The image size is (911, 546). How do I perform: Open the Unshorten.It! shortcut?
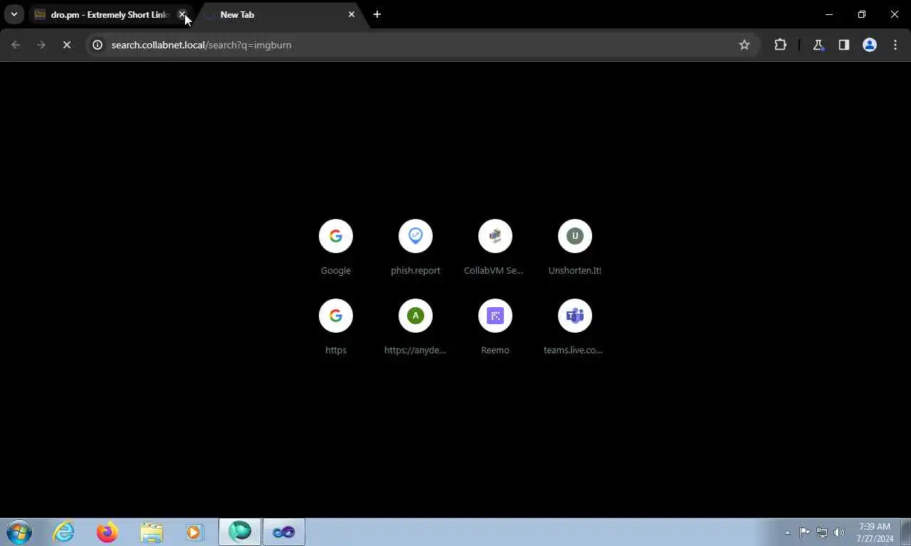[x=575, y=236]
